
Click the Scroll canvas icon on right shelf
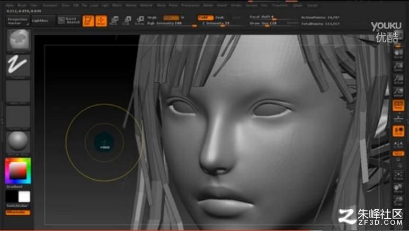pyautogui.click(x=398, y=54)
